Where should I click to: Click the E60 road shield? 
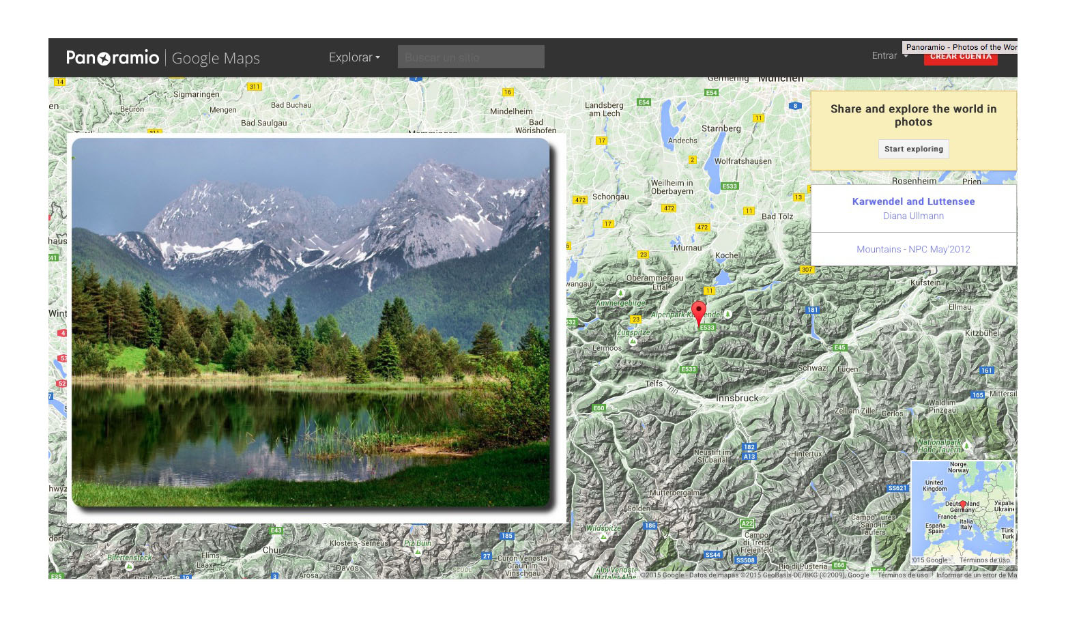coord(599,408)
